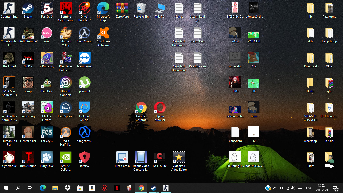This screenshot has height=193, width=343.
Task: Open Wi-Fi network tray icon
Action: [287, 188]
